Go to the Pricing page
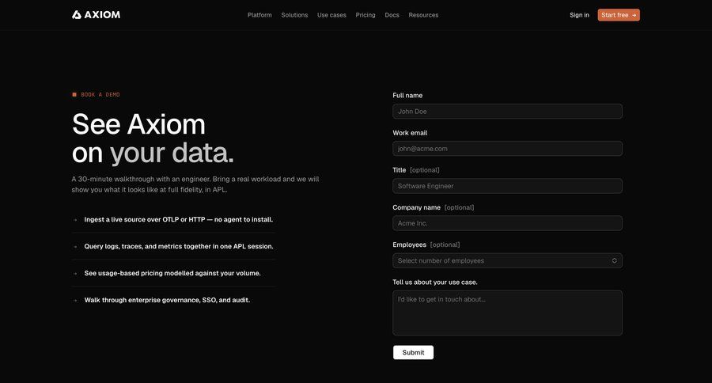The width and height of the screenshot is (712, 383). (x=365, y=15)
